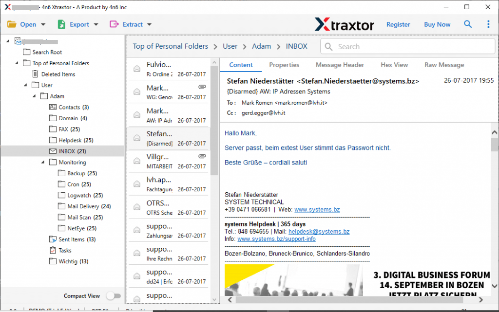Screen dimensions: 499x312
Task: Click the Xtraxtor logo
Action: pos(345,23)
